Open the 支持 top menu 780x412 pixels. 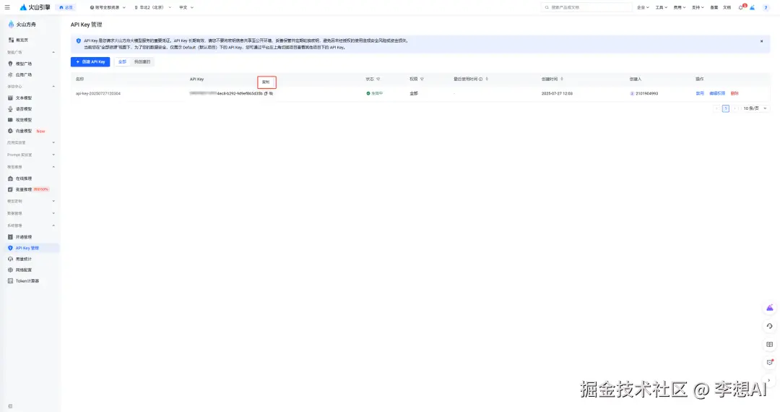pyautogui.click(x=698, y=7)
